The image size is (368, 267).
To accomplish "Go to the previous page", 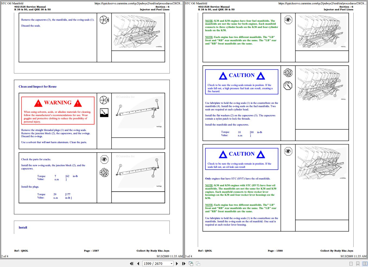I will pyautogui.click(x=138, y=263).
